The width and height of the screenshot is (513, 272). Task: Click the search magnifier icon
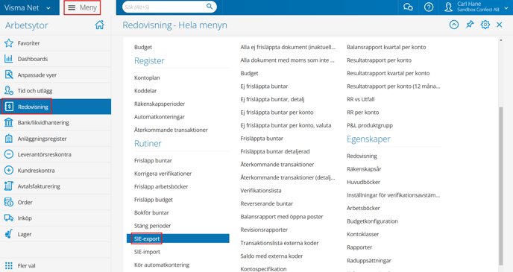point(210,7)
